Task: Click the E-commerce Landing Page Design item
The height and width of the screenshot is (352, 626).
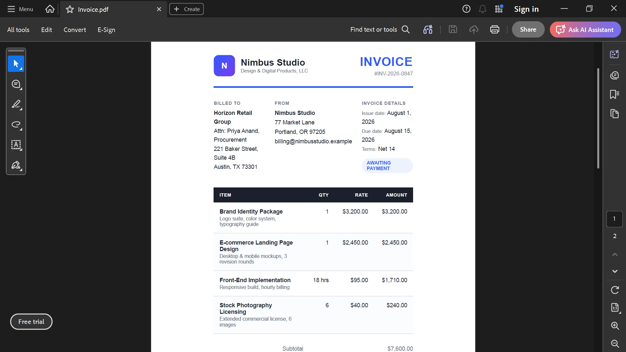Action: point(256,246)
